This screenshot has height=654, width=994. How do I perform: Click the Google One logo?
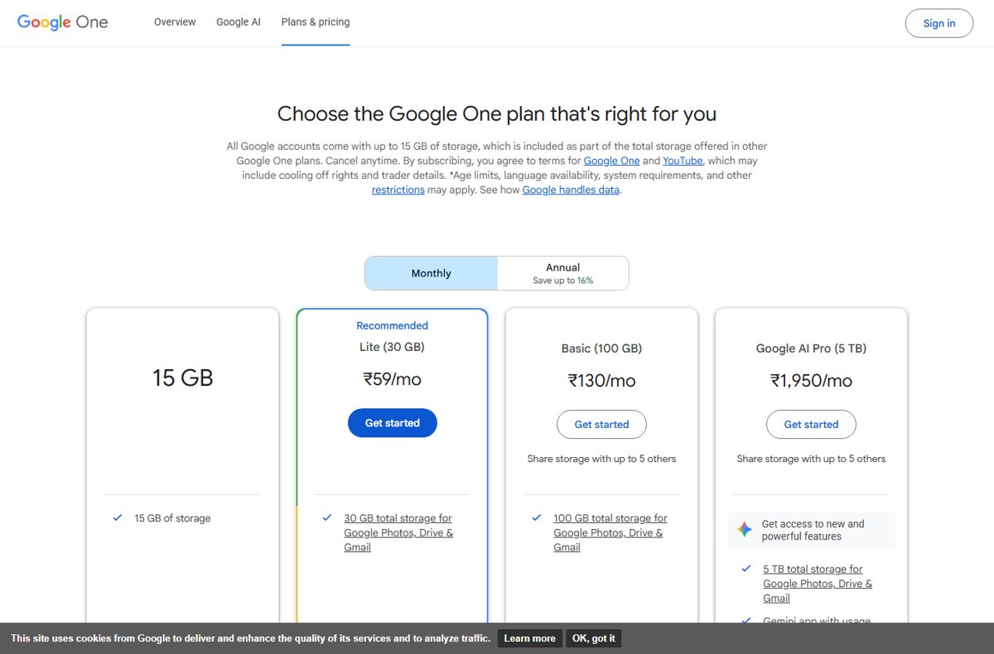[63, 22]
